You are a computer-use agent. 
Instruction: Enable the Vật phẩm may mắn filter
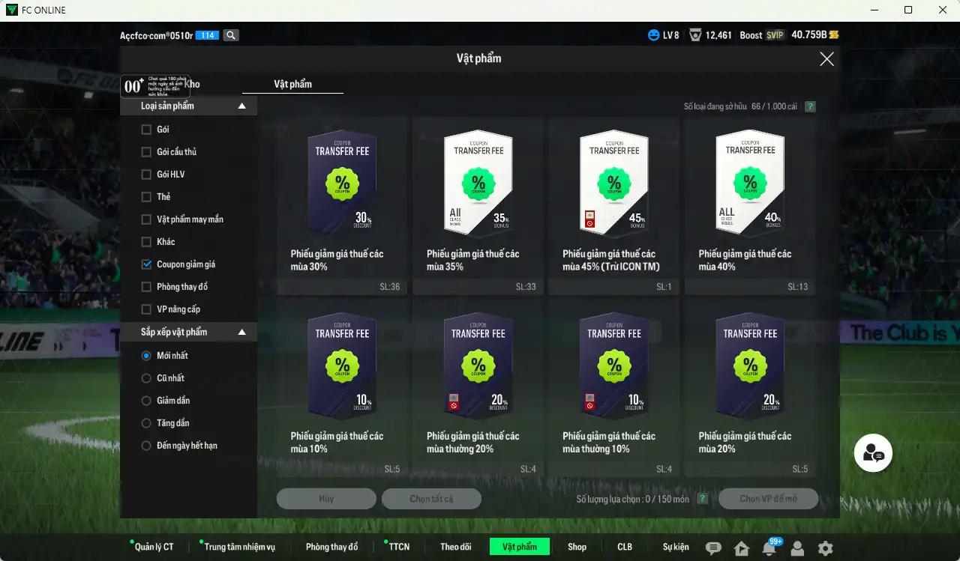coord(146,219)
